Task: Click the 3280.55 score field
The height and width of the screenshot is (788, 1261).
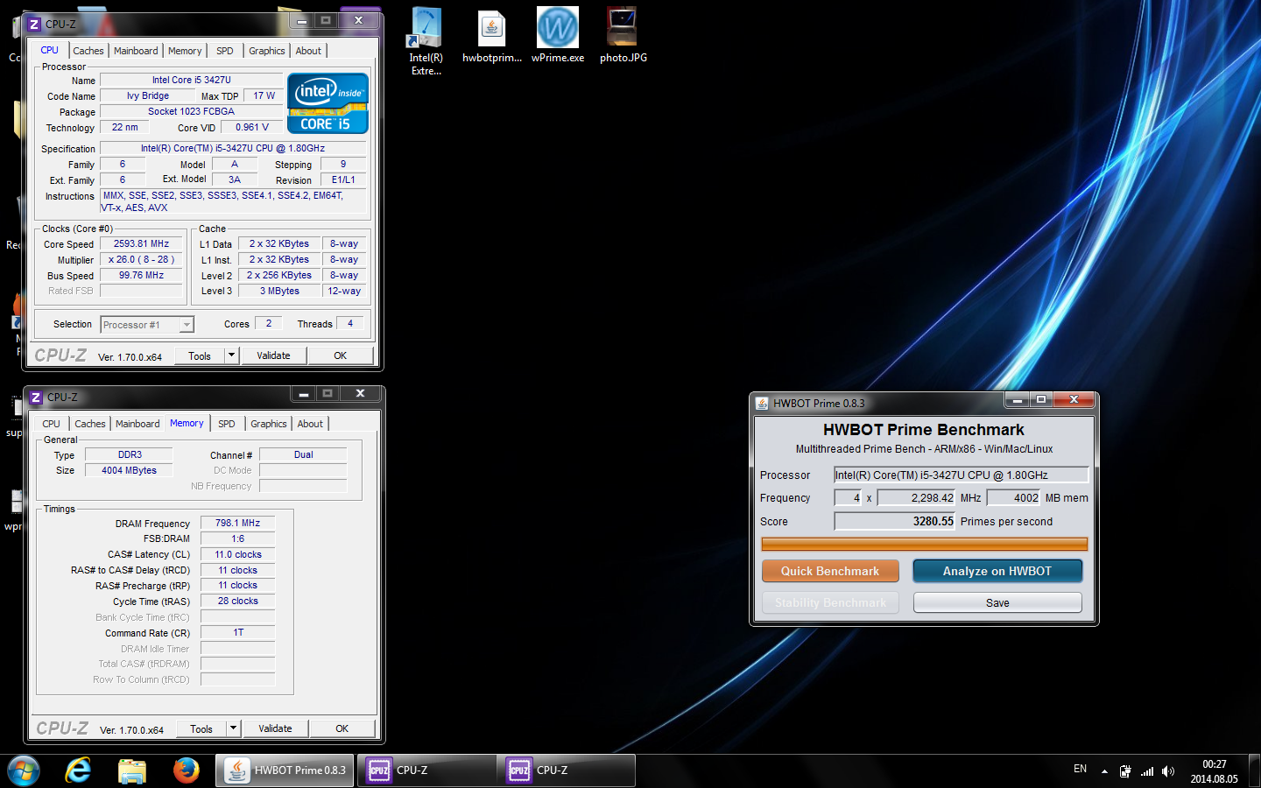Action: 895,521
